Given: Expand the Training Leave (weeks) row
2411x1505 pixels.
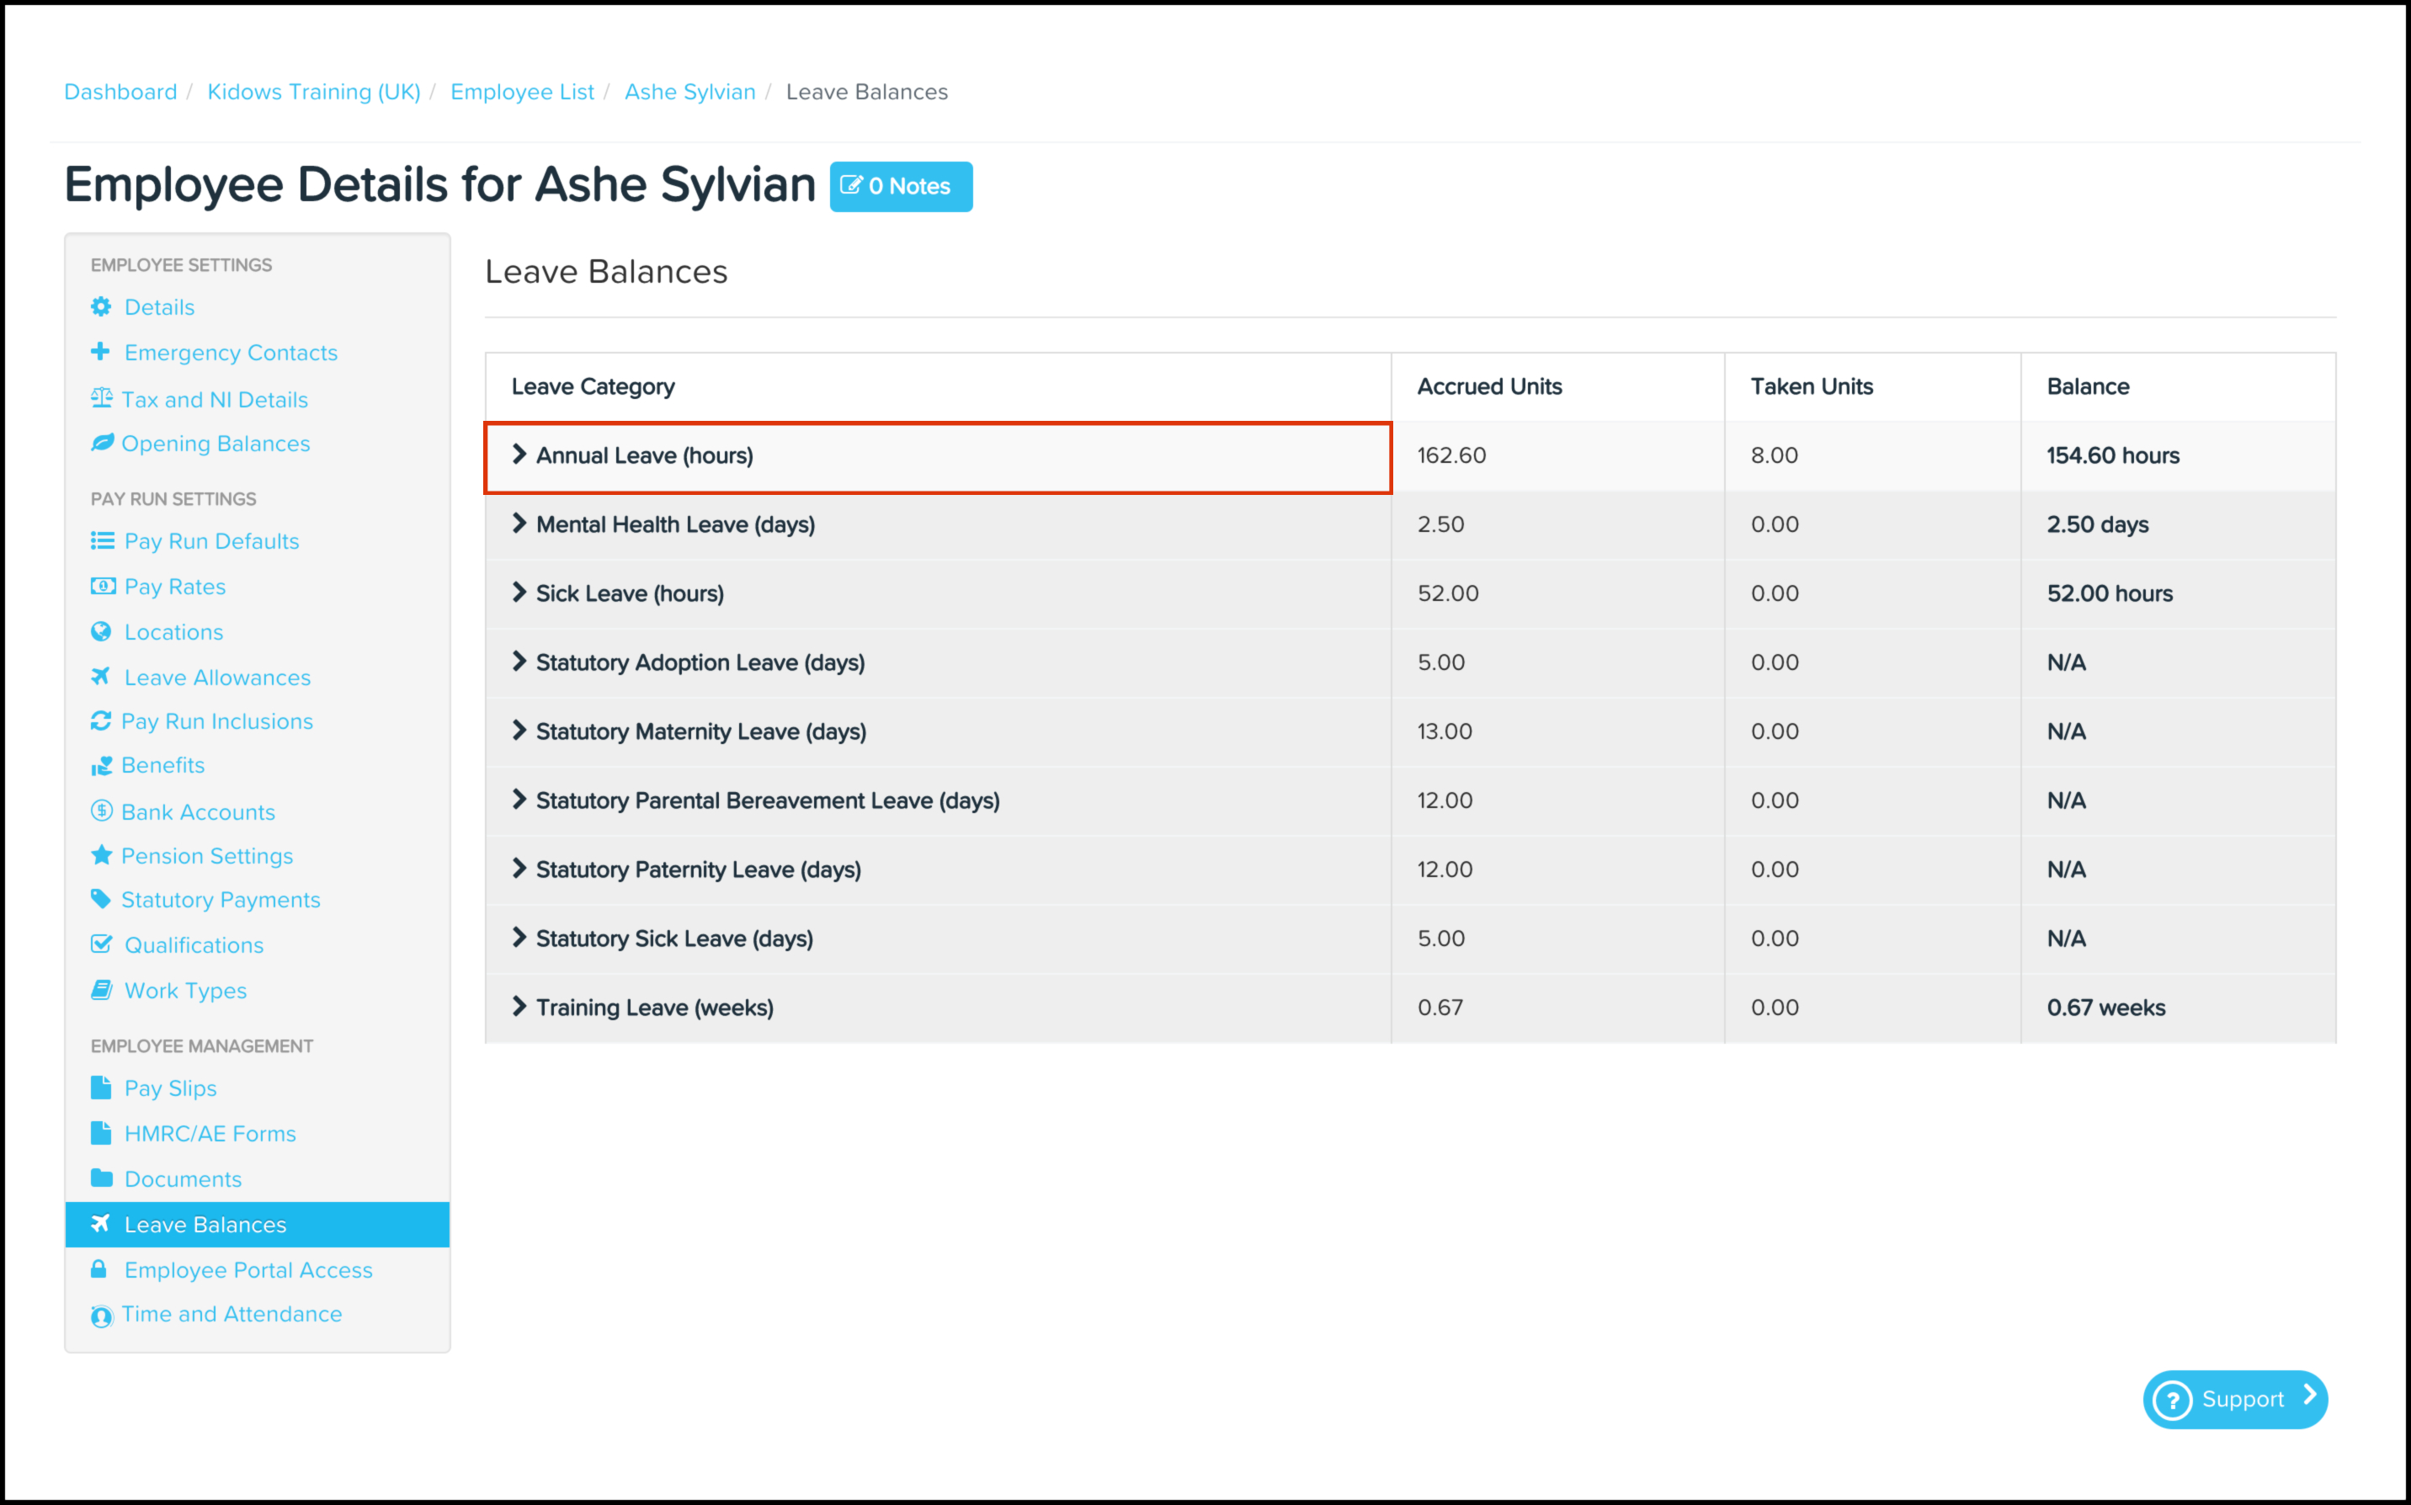Looking at the screenshot, I should (519, 1007).
